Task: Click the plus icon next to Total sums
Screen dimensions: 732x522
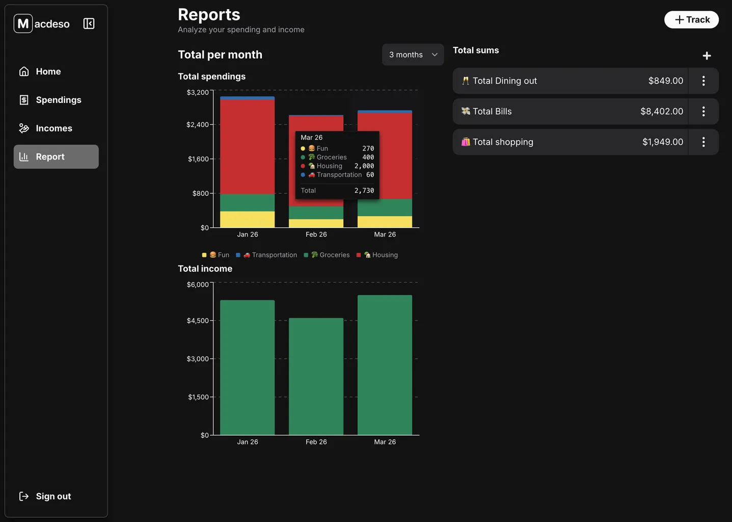Action: coord(707,55)
